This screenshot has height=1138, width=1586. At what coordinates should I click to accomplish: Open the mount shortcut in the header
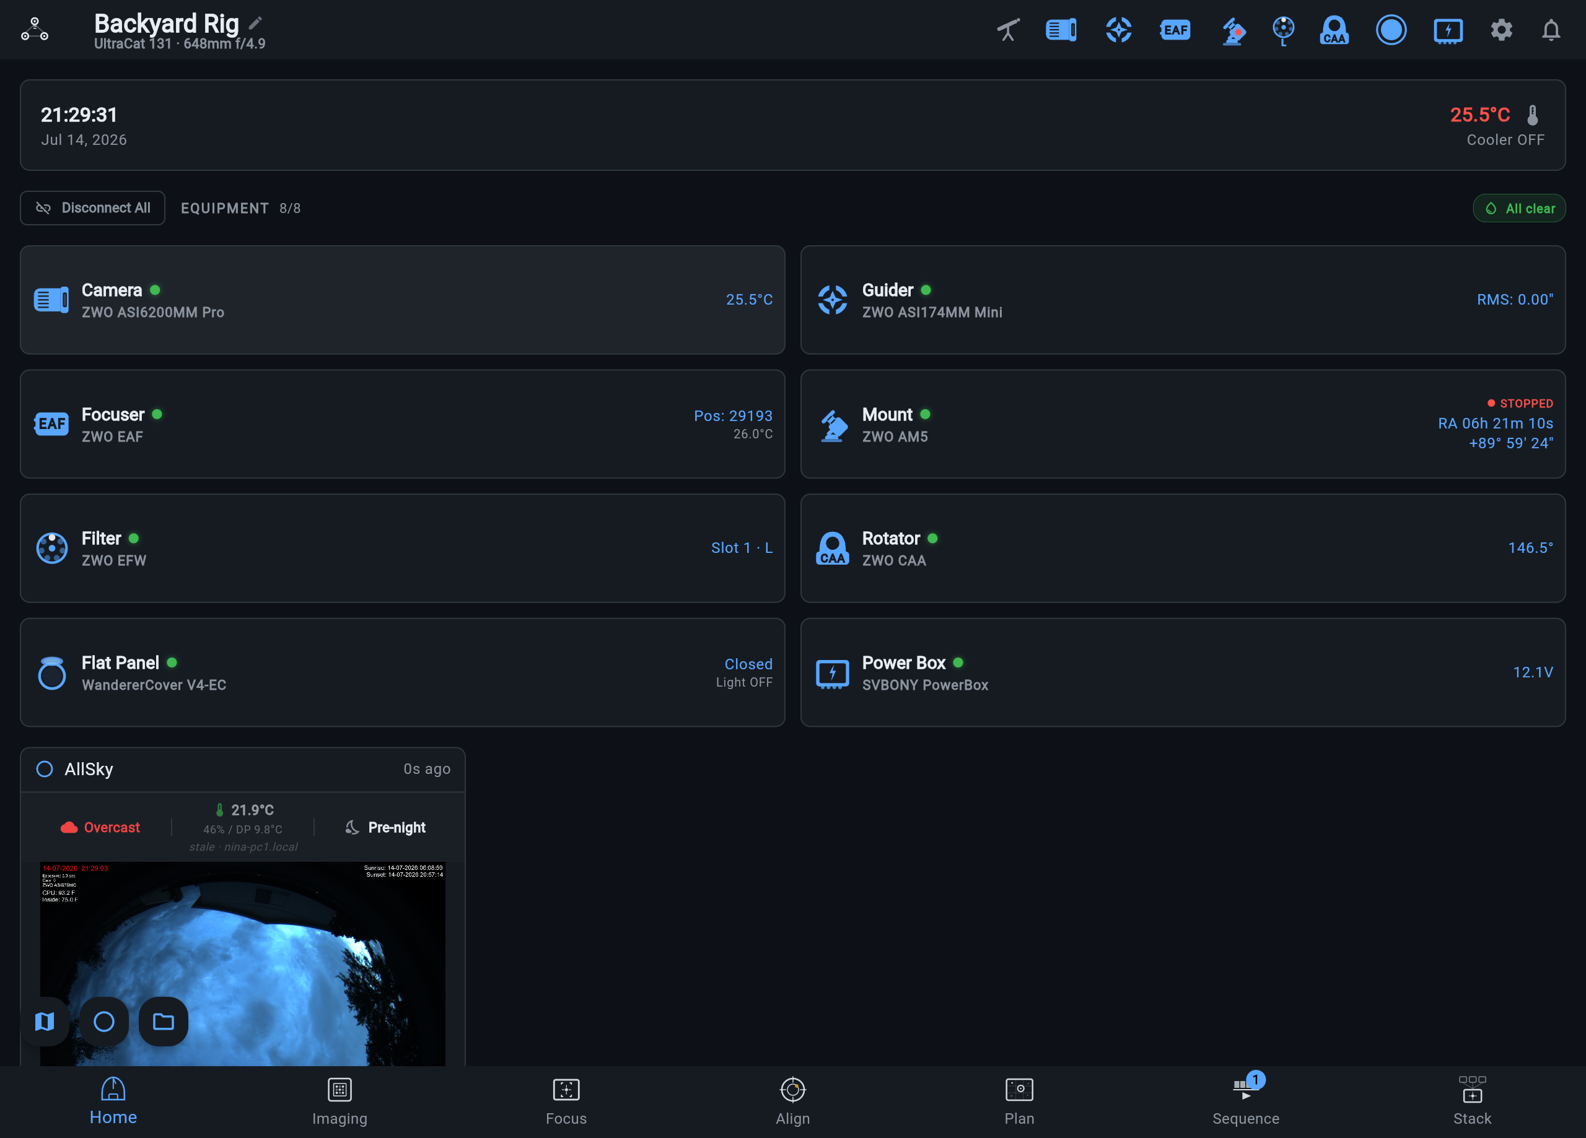tap(1233, 31)
